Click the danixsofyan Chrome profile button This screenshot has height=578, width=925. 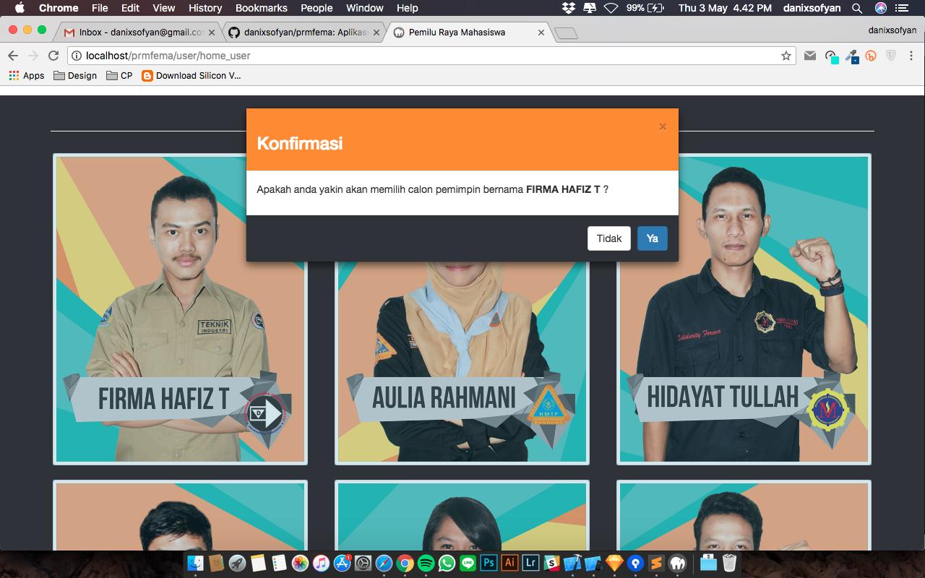(892, 30)
